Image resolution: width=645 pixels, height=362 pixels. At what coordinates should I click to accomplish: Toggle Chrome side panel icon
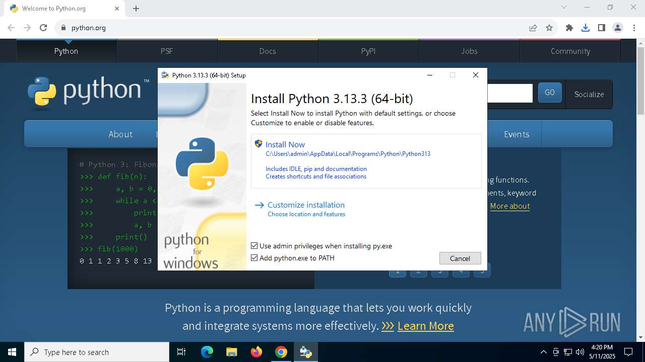[x=602, y=28]
